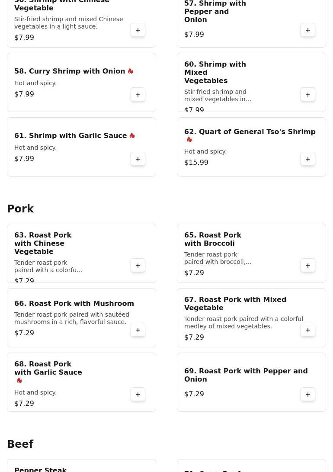The height and width of the screenshot is (472, 333).
Task: Add Roast Pork with Chinese Vegetable
Action: (138, 266)
